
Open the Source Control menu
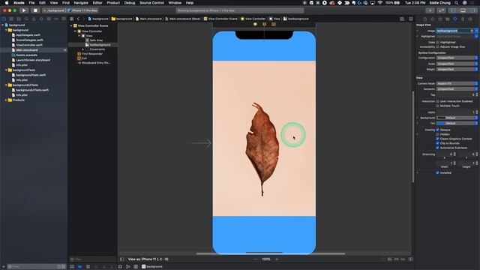(151, 3)
